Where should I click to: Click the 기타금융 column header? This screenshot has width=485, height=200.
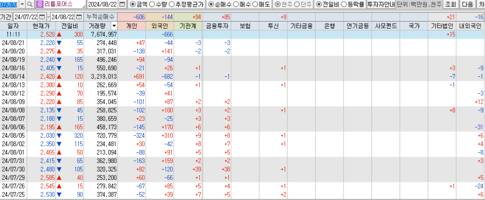(301, 26)
